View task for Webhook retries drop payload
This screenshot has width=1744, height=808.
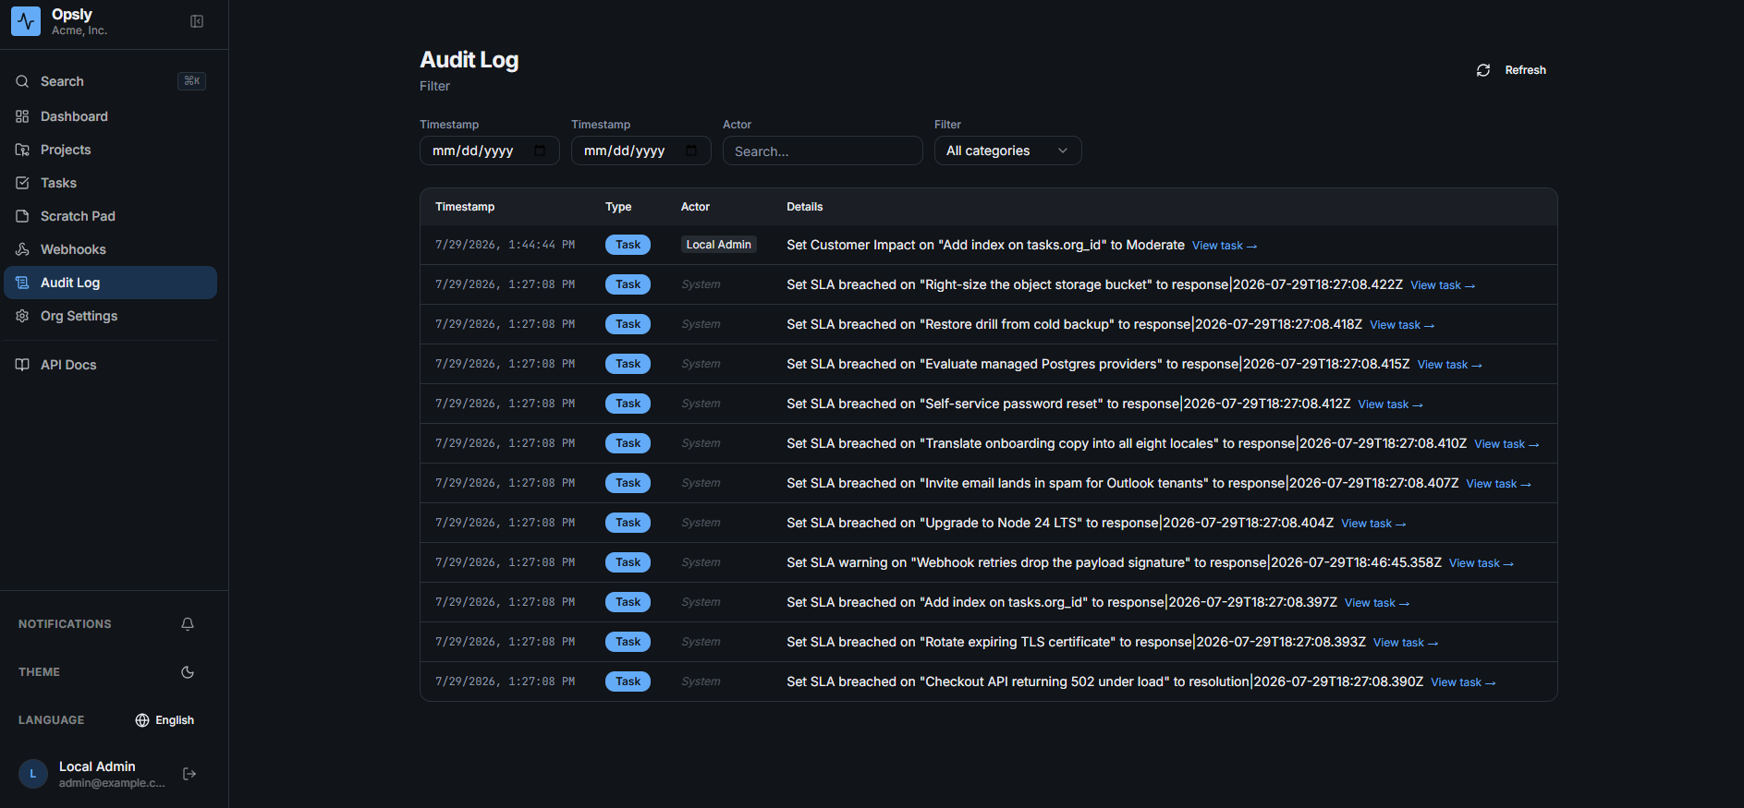tap(1482, 563)
